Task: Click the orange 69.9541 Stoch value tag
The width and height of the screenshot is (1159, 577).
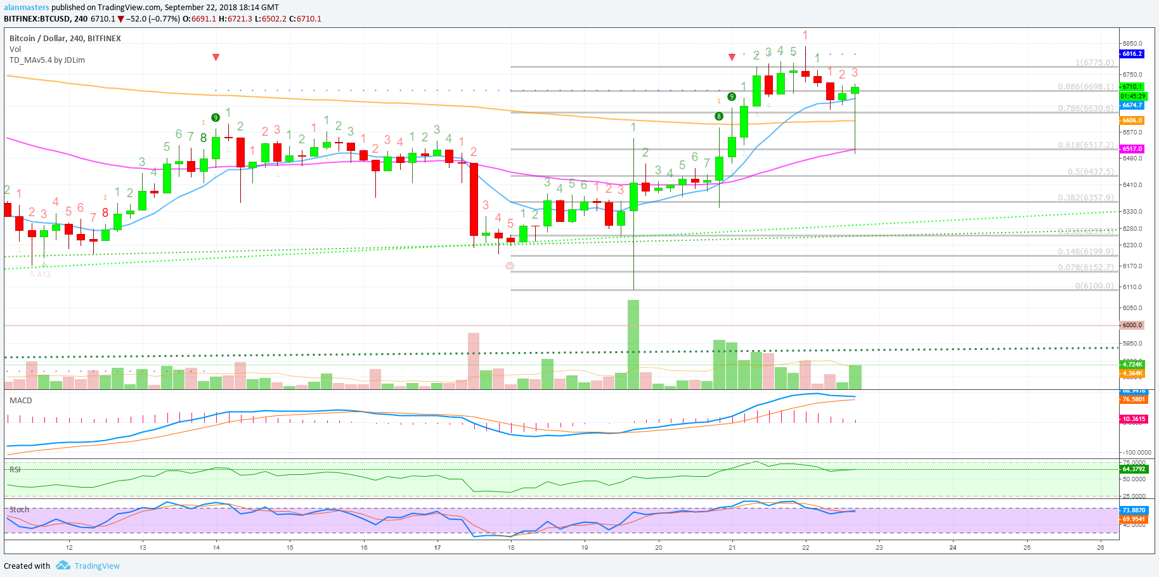Action: click(1134, 519)
